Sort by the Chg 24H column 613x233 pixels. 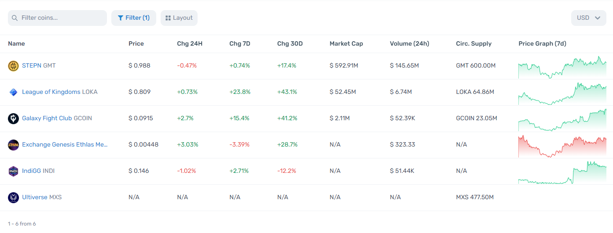pyautogui.click(x=190, y=43)
